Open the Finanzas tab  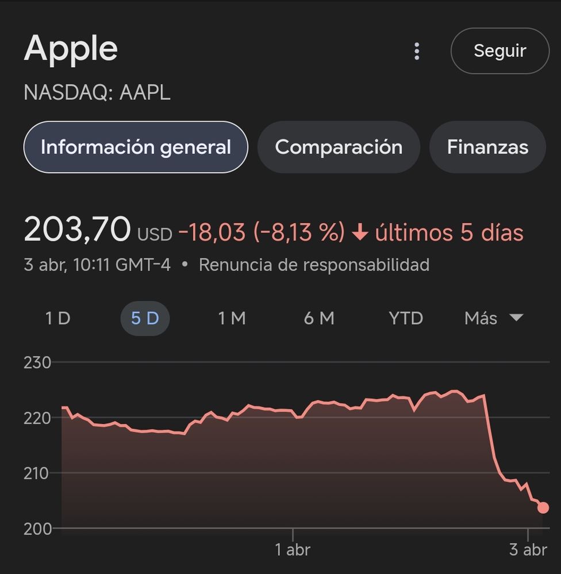(x=487, y=147)
